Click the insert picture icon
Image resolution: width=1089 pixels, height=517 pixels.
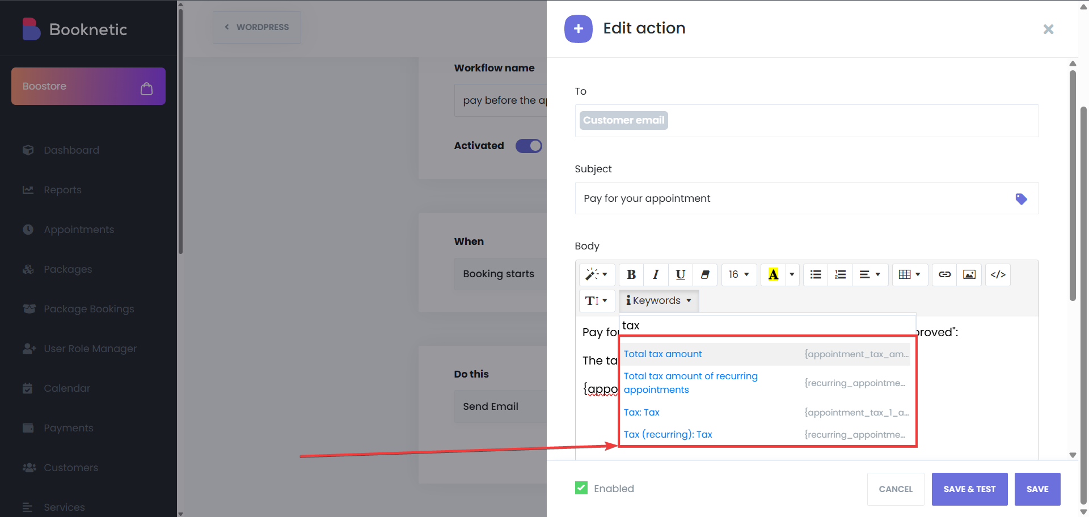tap(969, 275)
